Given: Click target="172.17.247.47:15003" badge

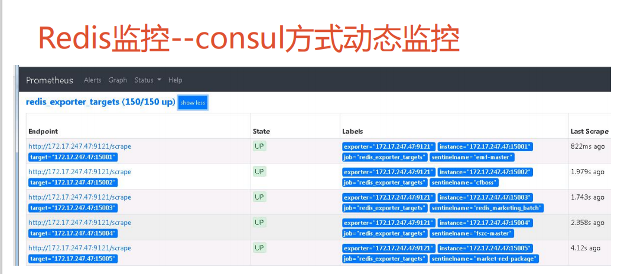Looking at the screenshot, I should point(73,208).
